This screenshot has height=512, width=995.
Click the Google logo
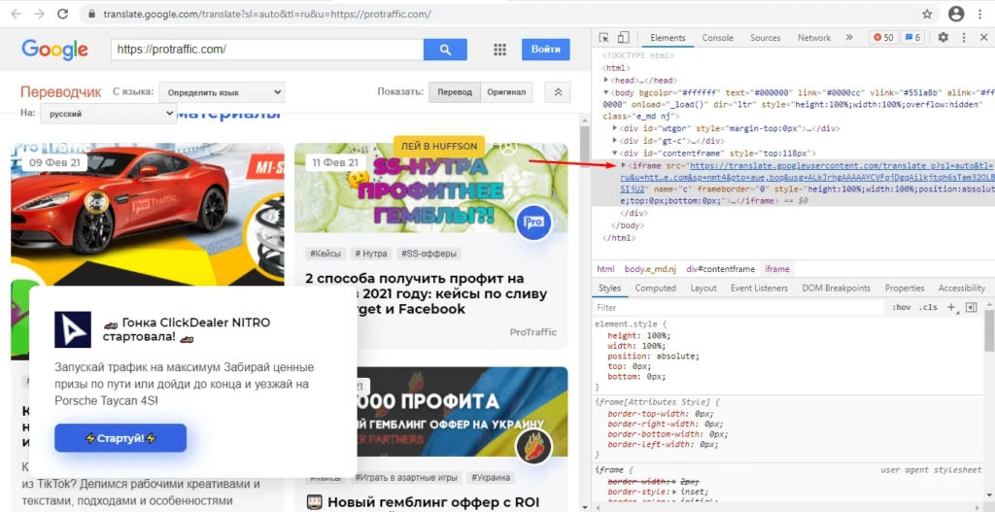point(54,50)
